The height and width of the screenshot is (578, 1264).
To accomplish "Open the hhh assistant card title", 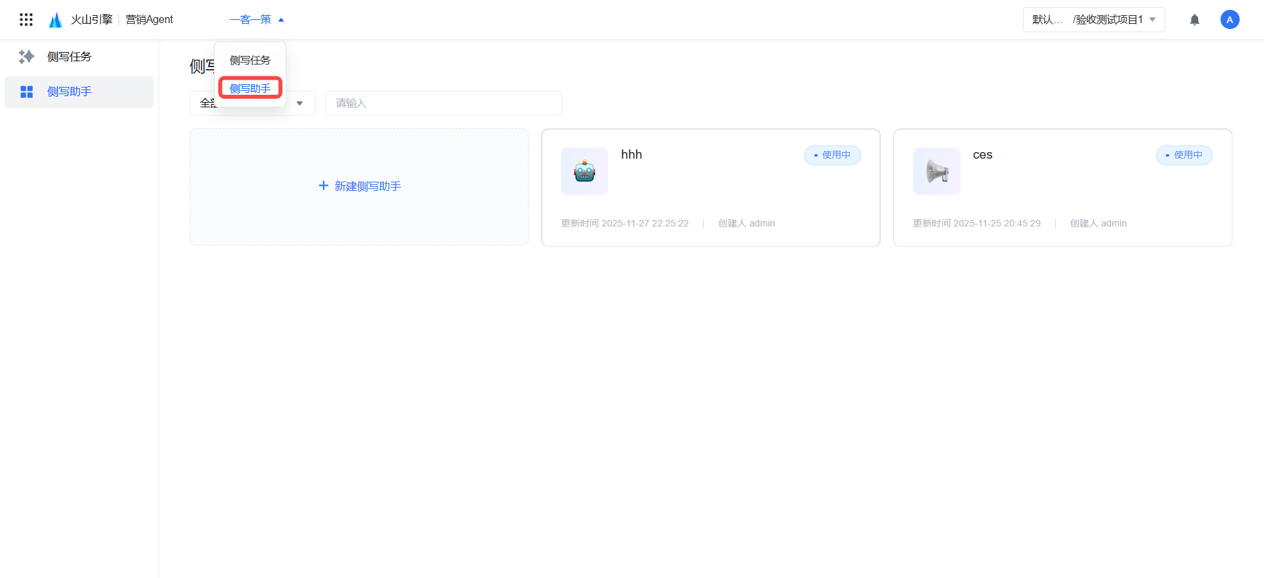I will pyautogui.click(x=631, y=155).
